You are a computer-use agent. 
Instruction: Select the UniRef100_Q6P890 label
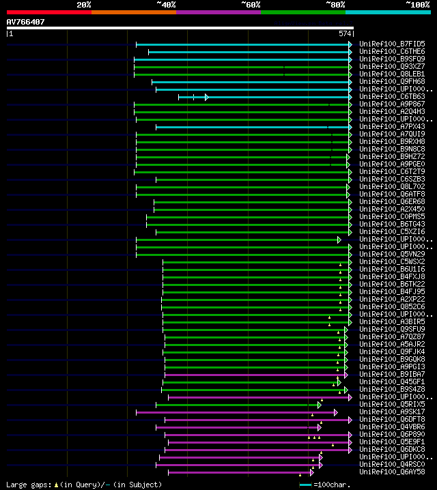[x=392, y=434]
